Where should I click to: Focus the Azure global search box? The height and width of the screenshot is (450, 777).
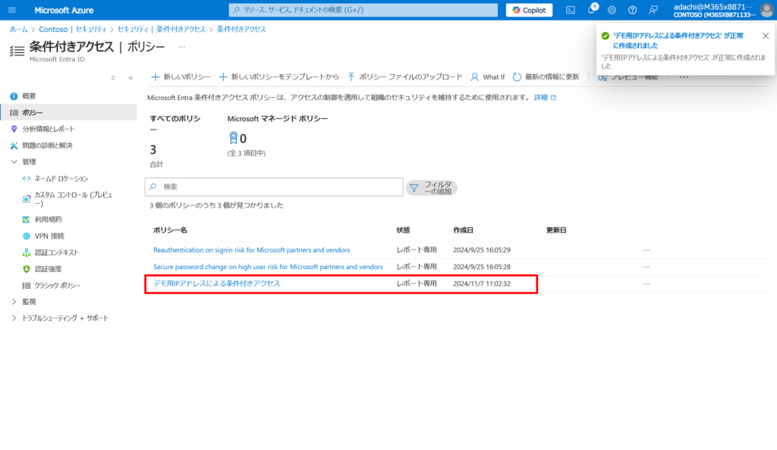click(x=363, y=10)
